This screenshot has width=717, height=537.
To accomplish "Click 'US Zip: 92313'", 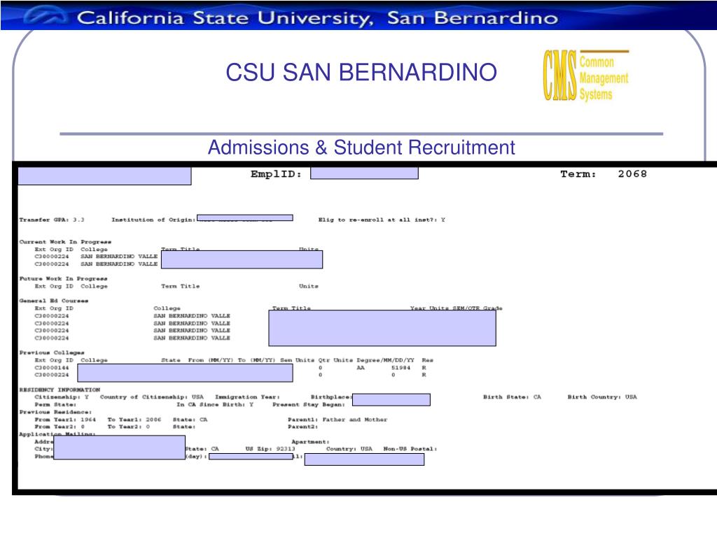I will pyautogui.click(x=270, y=449).
